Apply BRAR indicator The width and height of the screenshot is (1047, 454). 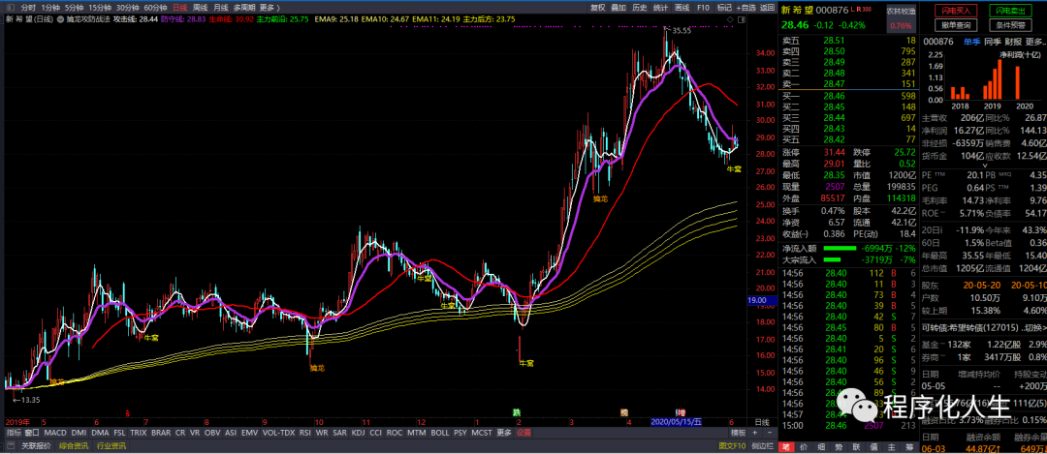[161, 433]
